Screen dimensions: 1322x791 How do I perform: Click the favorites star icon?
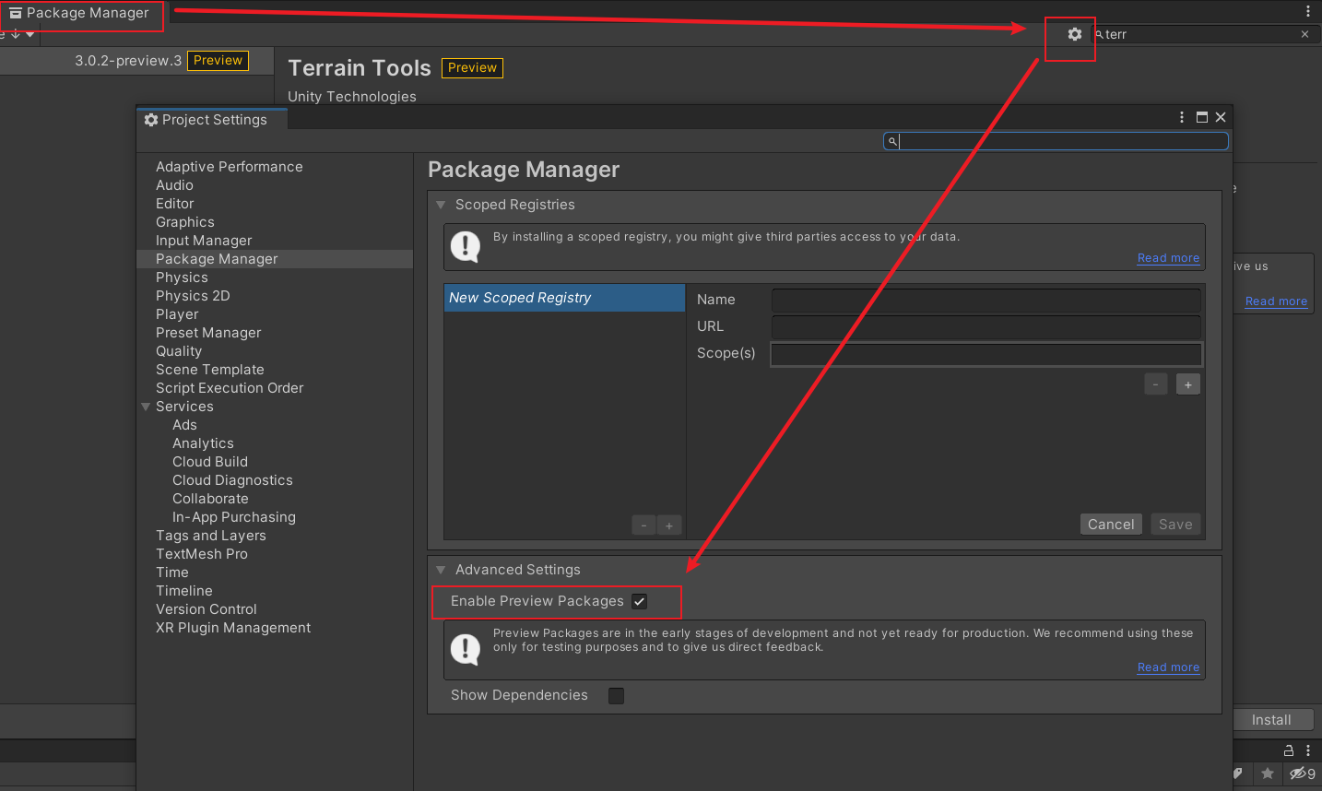coord(1268,773)
